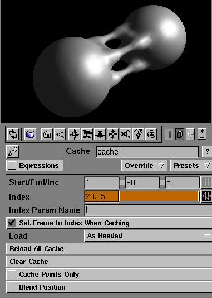Click the shaded cube display icon
Screen dimensions: 212x298
click(x=179, y=134)
